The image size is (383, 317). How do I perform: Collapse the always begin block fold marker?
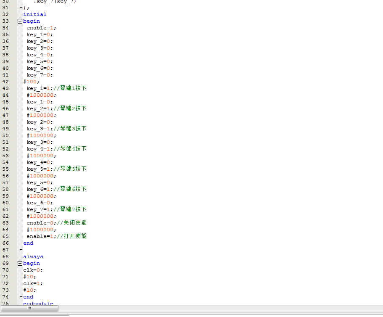tap(19, 263)
